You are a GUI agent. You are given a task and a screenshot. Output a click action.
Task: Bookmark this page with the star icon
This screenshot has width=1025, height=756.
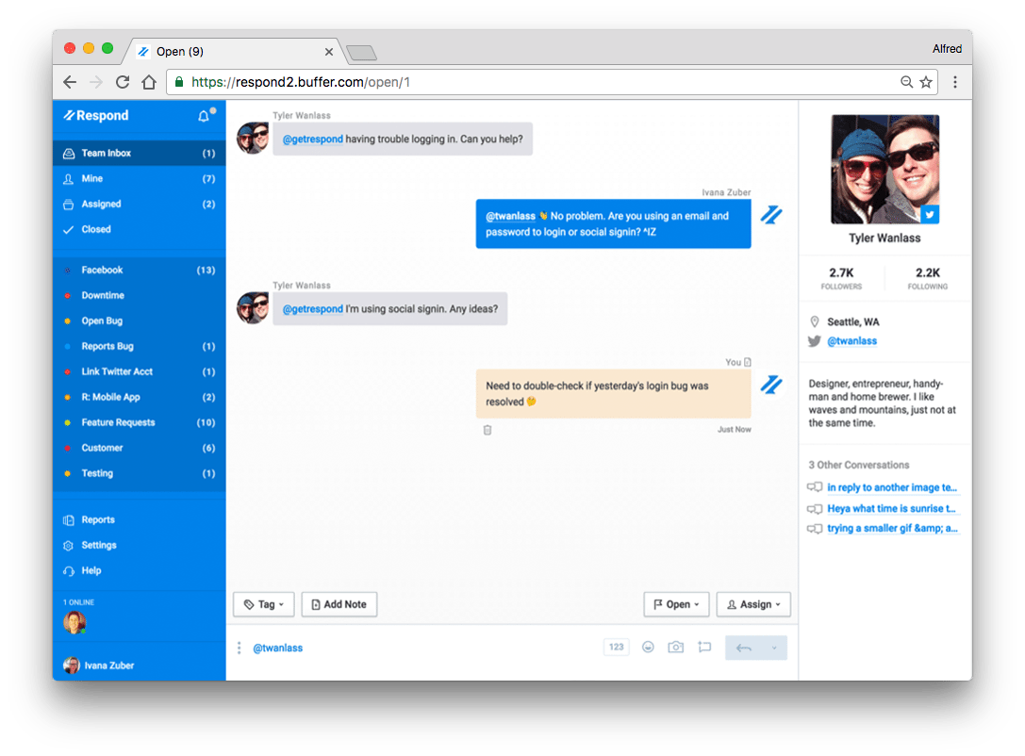tap(926, 82)
